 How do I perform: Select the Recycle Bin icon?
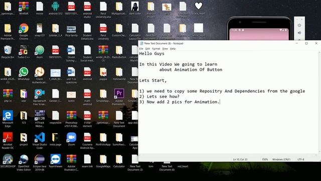(x=8, y=52)
